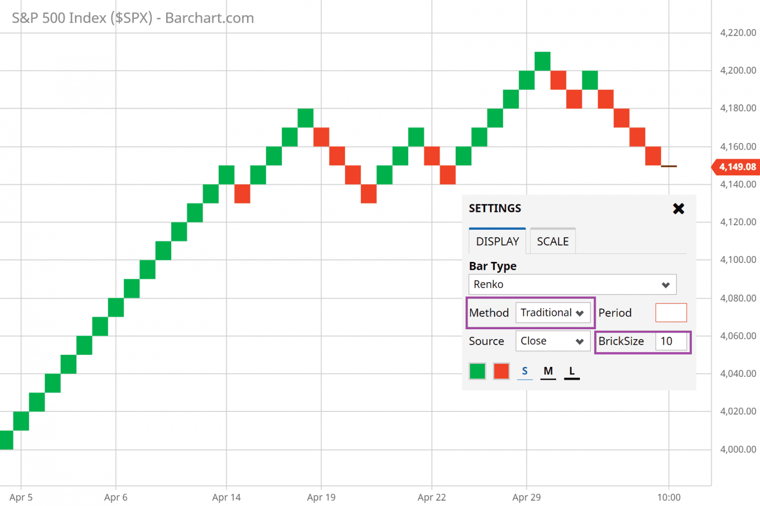Switch to the DISPLAY tab
The image size is (760, 506).
(497, 241)
